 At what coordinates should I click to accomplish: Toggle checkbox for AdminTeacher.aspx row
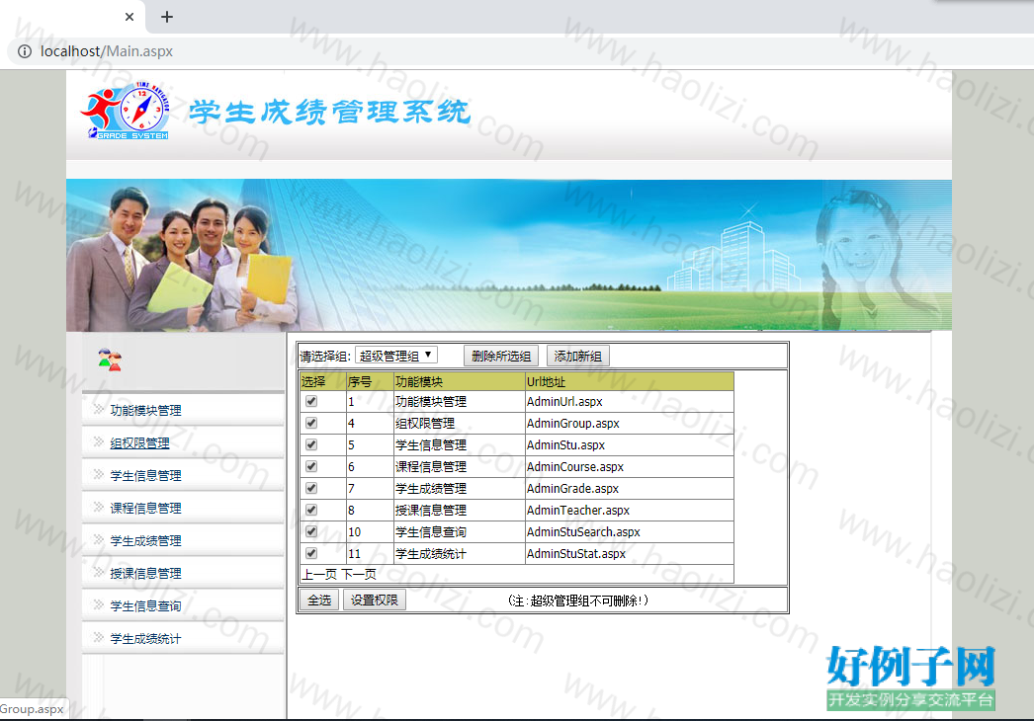[x=311, y=510]
